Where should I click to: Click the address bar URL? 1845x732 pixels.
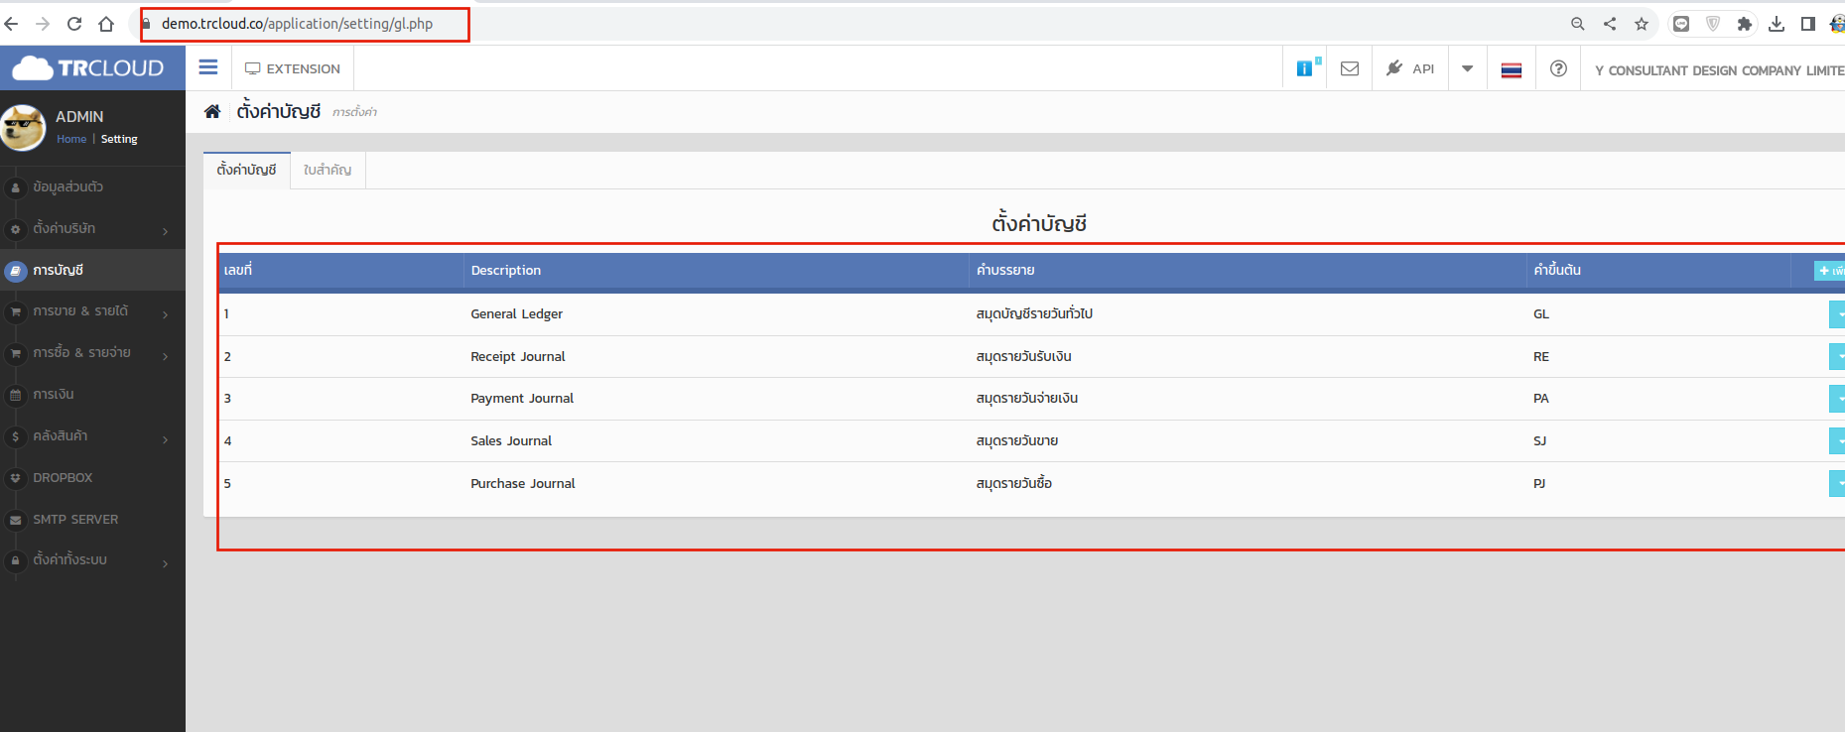[x=297, y=24]
